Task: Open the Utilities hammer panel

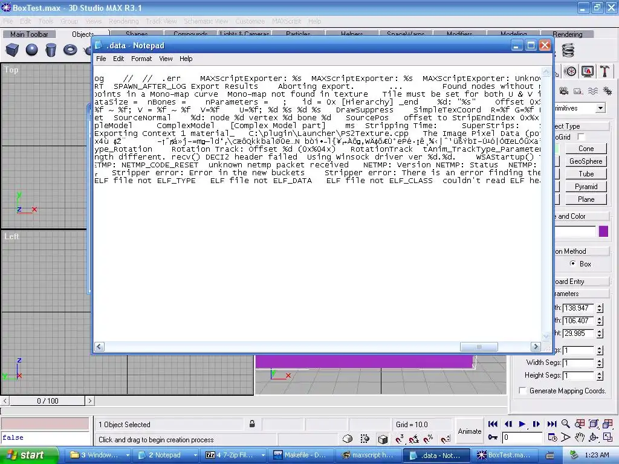Action: tap(604, 71)
